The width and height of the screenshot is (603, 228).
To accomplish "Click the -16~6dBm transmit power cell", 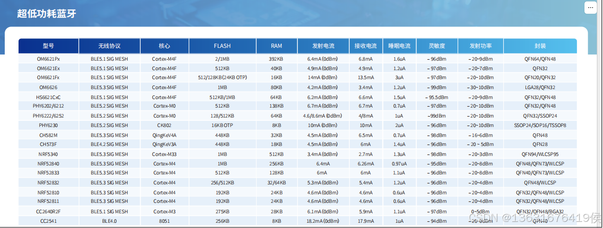I will click(x=480, y=135).
